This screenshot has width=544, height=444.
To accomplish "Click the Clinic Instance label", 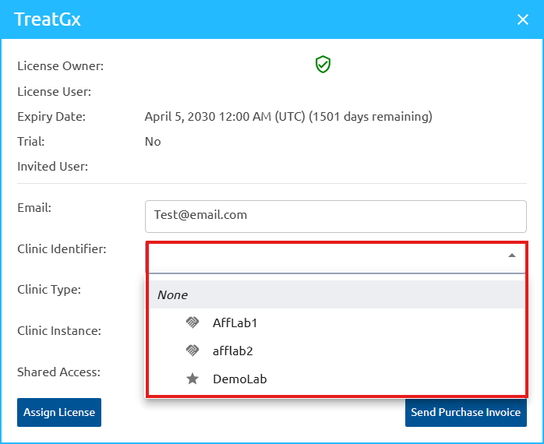I will coord(58,331).
